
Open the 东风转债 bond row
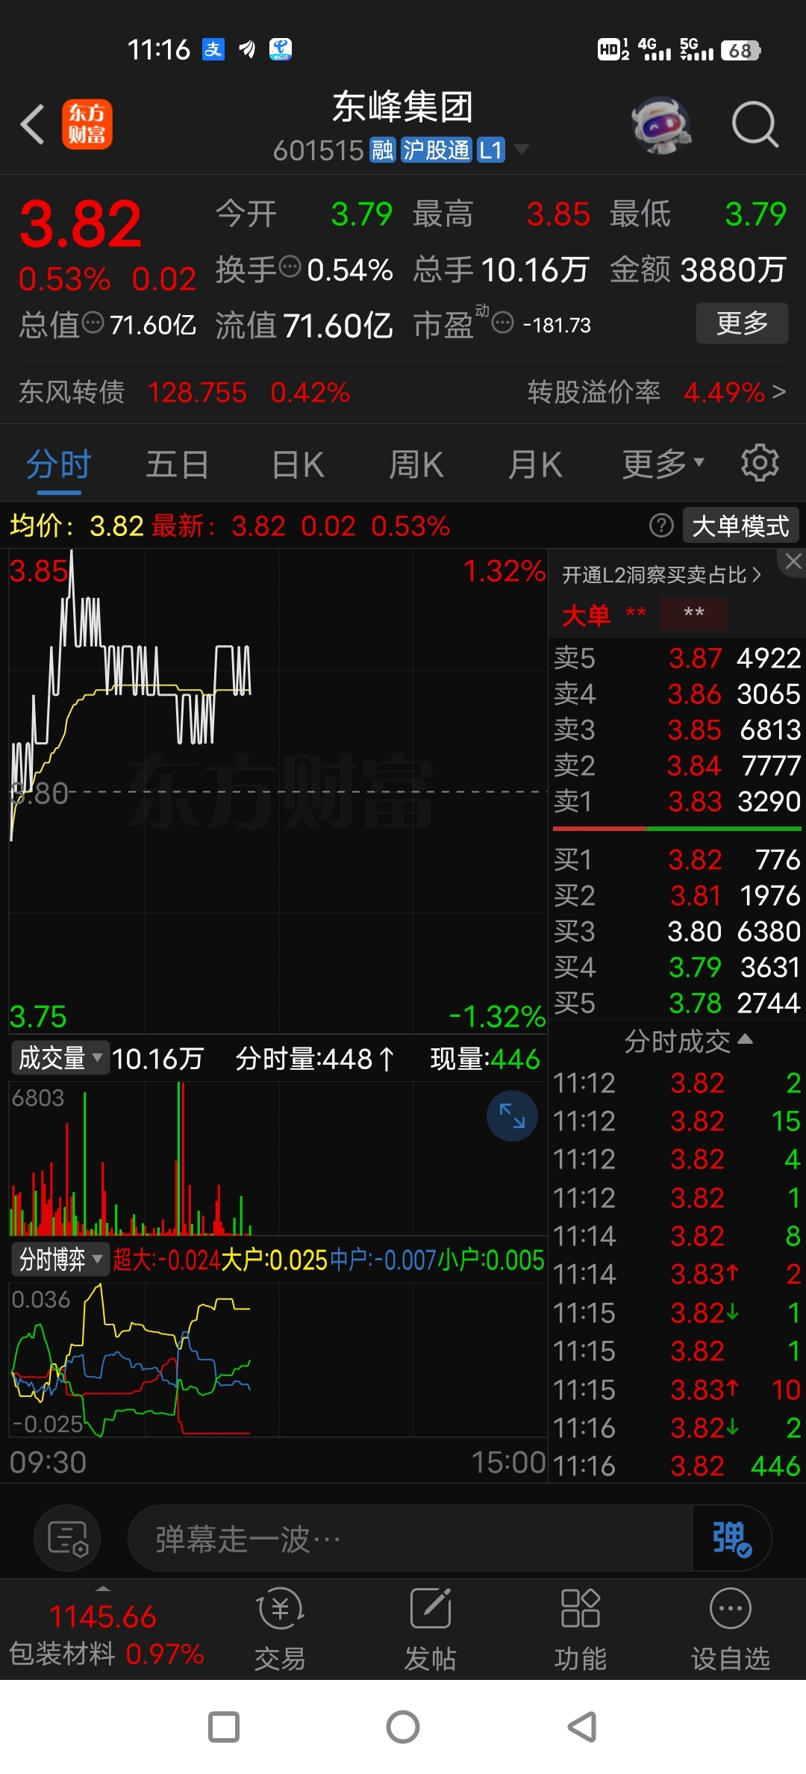point(185,392)
